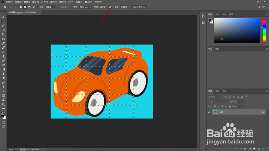269x151 pixels.
Task: Click the 宽度 width input field
Action: coord(103,7)
